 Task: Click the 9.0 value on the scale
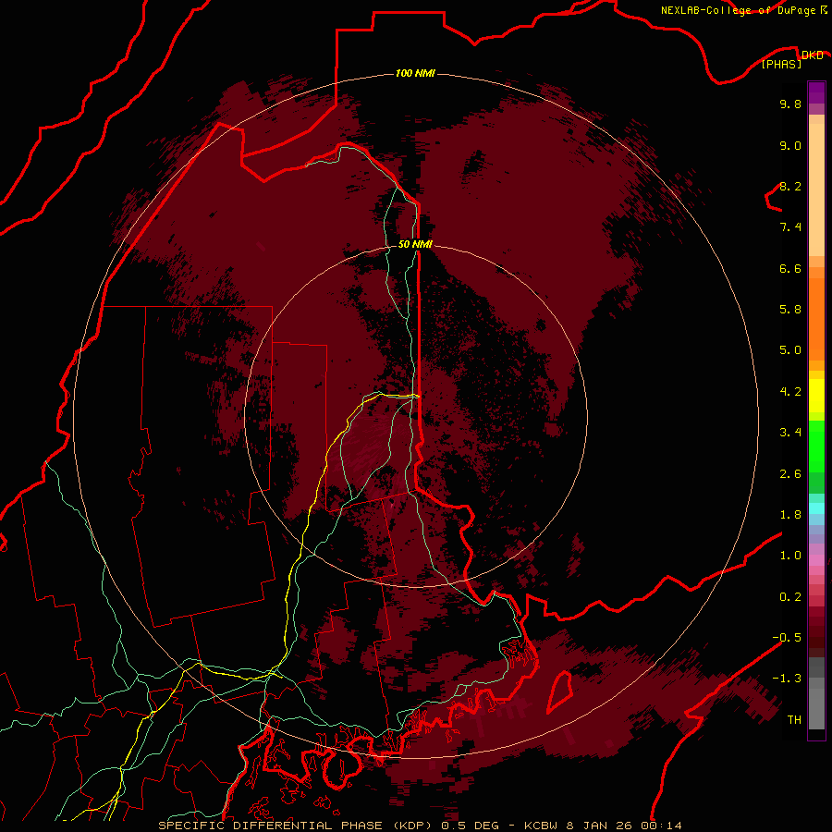(790, 145)
